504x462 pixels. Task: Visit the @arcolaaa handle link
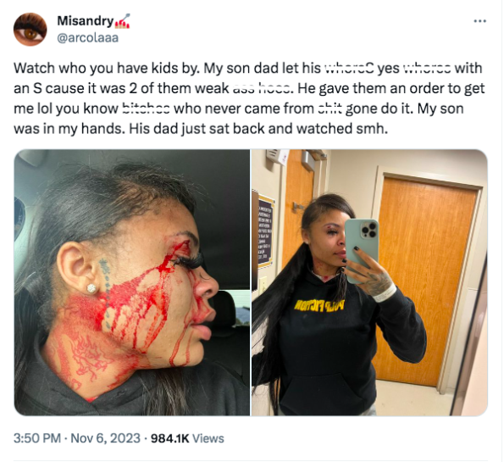coord(88,38)
